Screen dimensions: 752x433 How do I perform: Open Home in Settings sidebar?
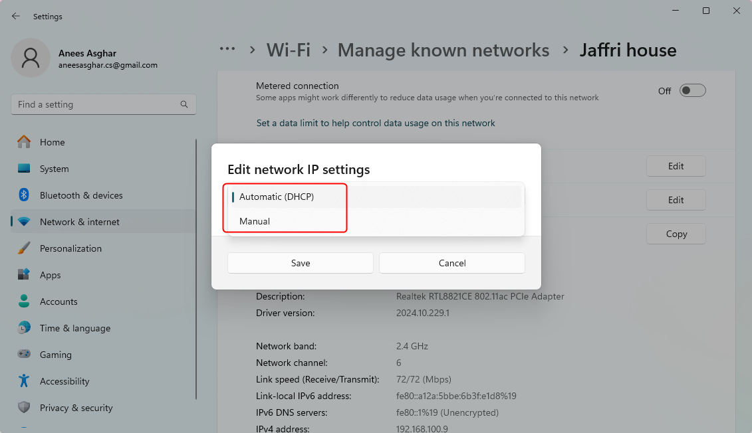pos(53,141)
